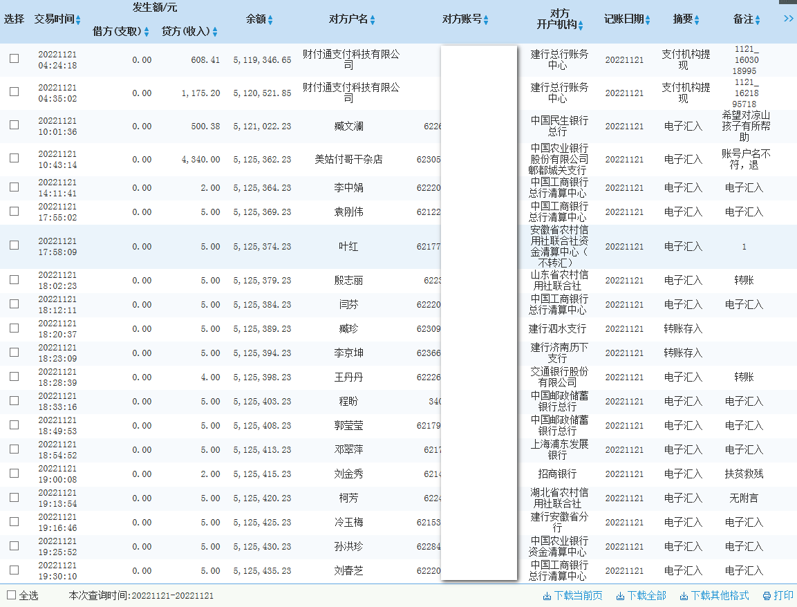Click the 打印 print link
797x607 pixels.
(778, 596)
